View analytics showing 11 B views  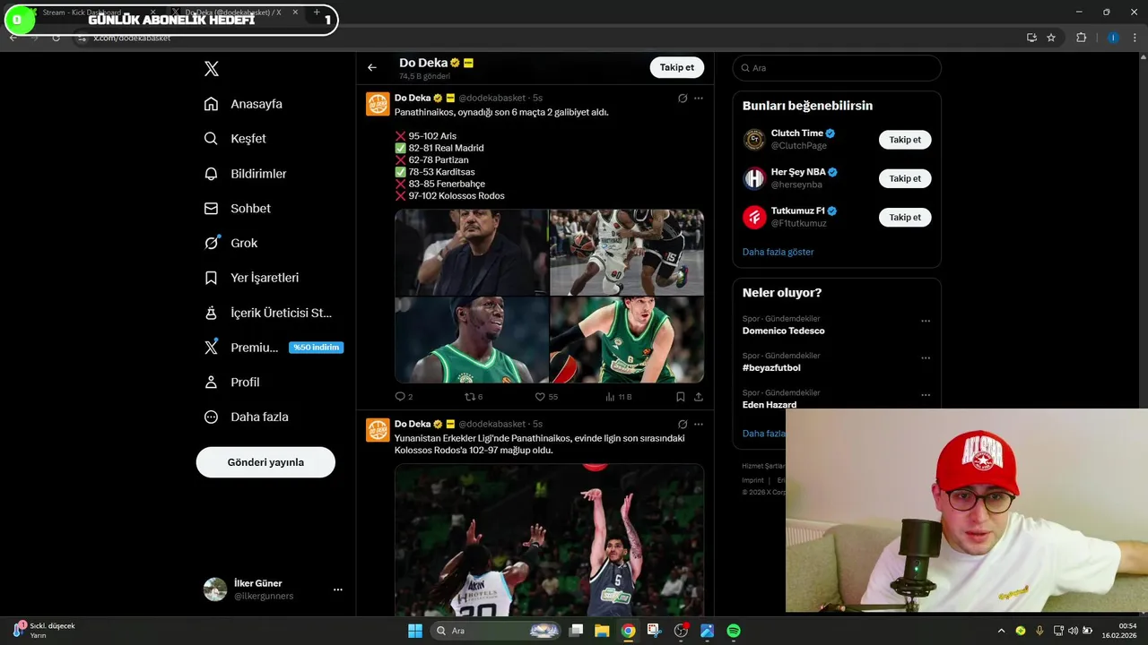pyautogui.click(x=618, y=396)
